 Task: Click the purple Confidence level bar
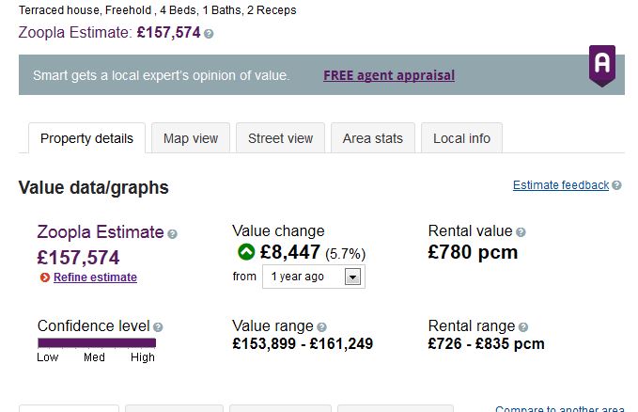(x=96, y=343)
